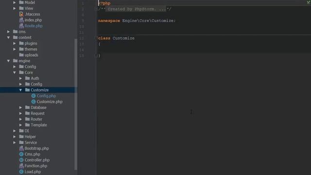Expand the View folder arrow
This screenshot has height=175, width=311.
pos(15,8)
